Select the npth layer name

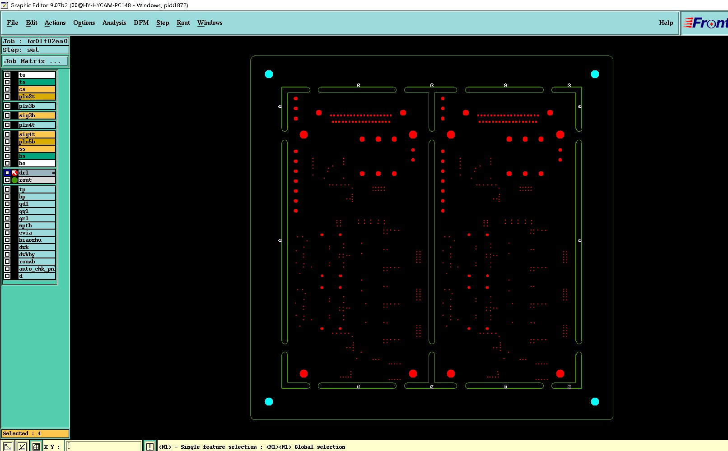coord(37,225)
